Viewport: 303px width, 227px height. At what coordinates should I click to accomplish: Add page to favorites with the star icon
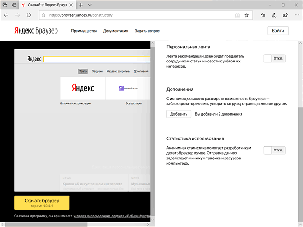tap(247, 15)
